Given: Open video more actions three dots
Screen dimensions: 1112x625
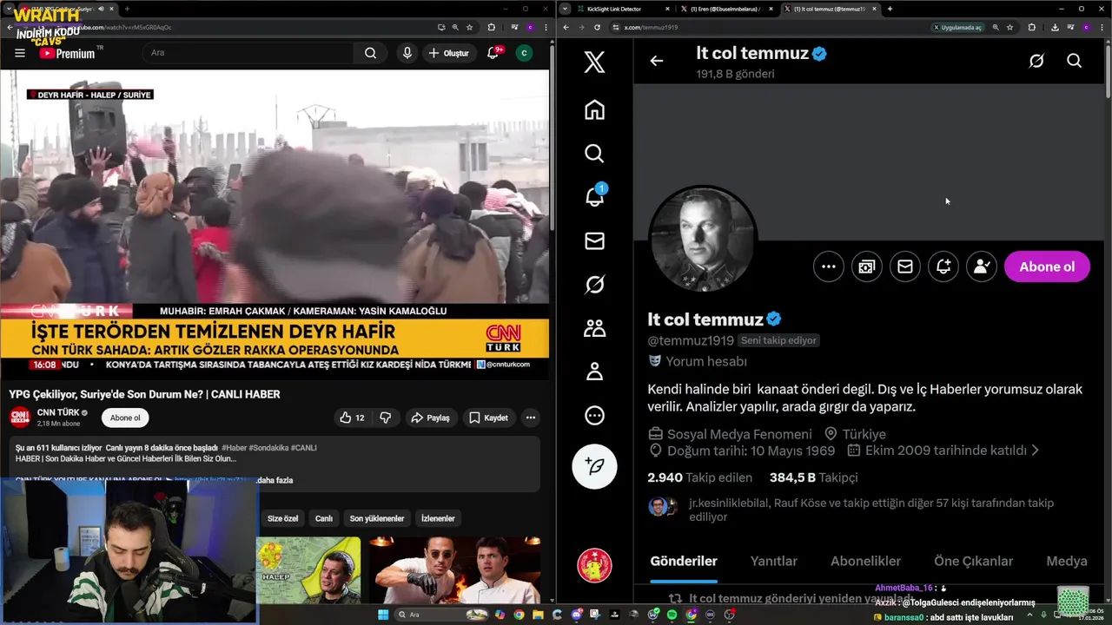Looking at the screenshot, I should (x=530, y=418).
